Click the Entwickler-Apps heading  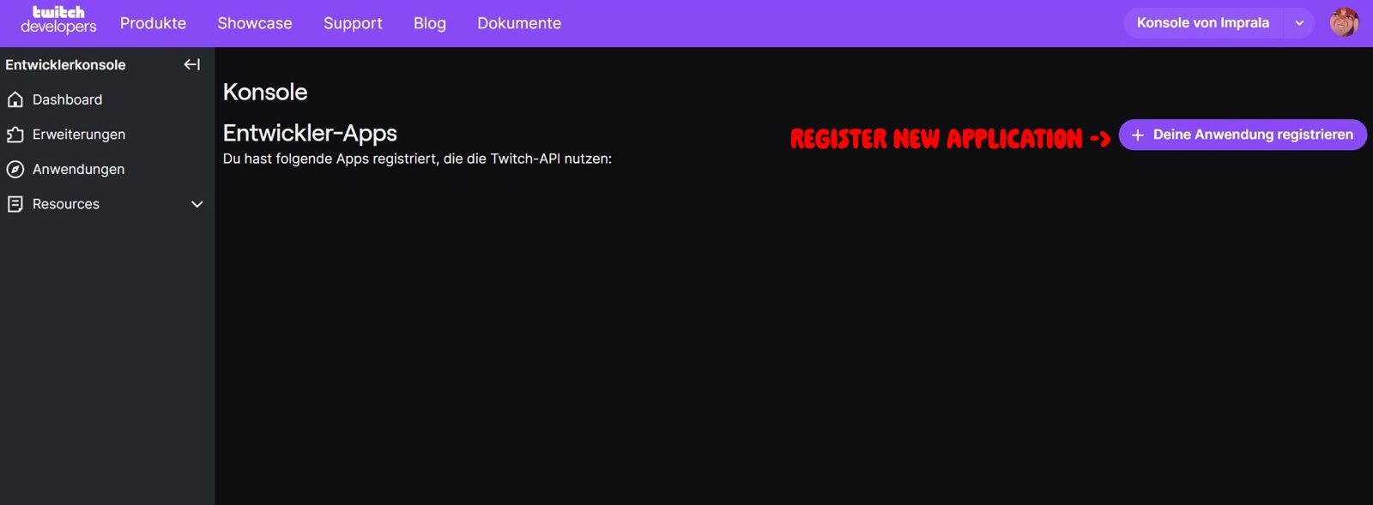[x=310, y=133]
